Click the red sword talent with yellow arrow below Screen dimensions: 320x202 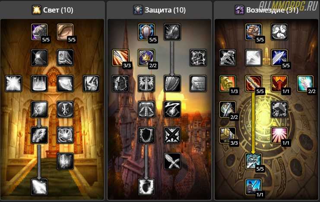pos(253,84)
